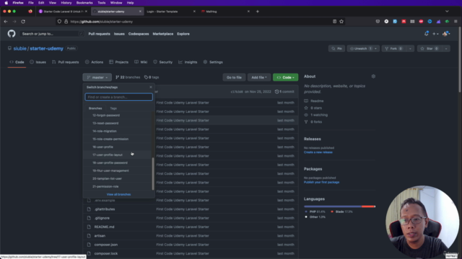
Task: Open the composer.lock file
Action: (x=106, y=253)
